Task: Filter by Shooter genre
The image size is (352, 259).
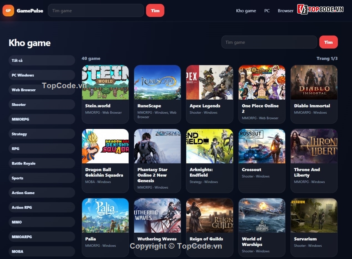Action: (42, 104)
